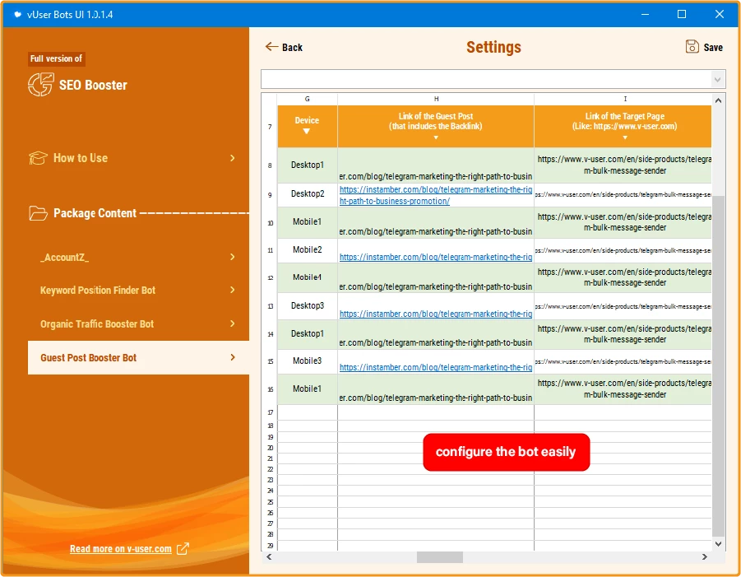Open the instamber.com link in row 13

pos(435,314)
